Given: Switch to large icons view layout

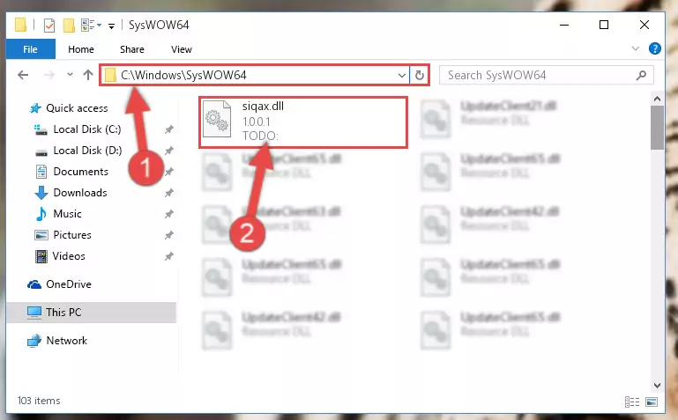Looking at the screenshot, I should click(x=652, y=402).
